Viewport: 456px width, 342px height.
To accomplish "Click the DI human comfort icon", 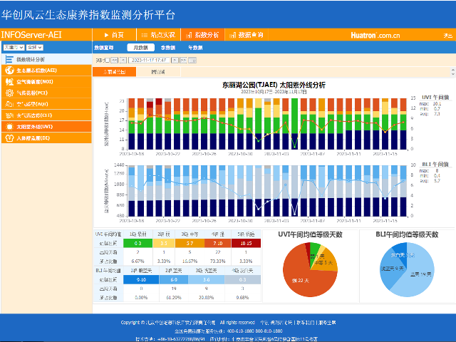I will coord(9,138).
